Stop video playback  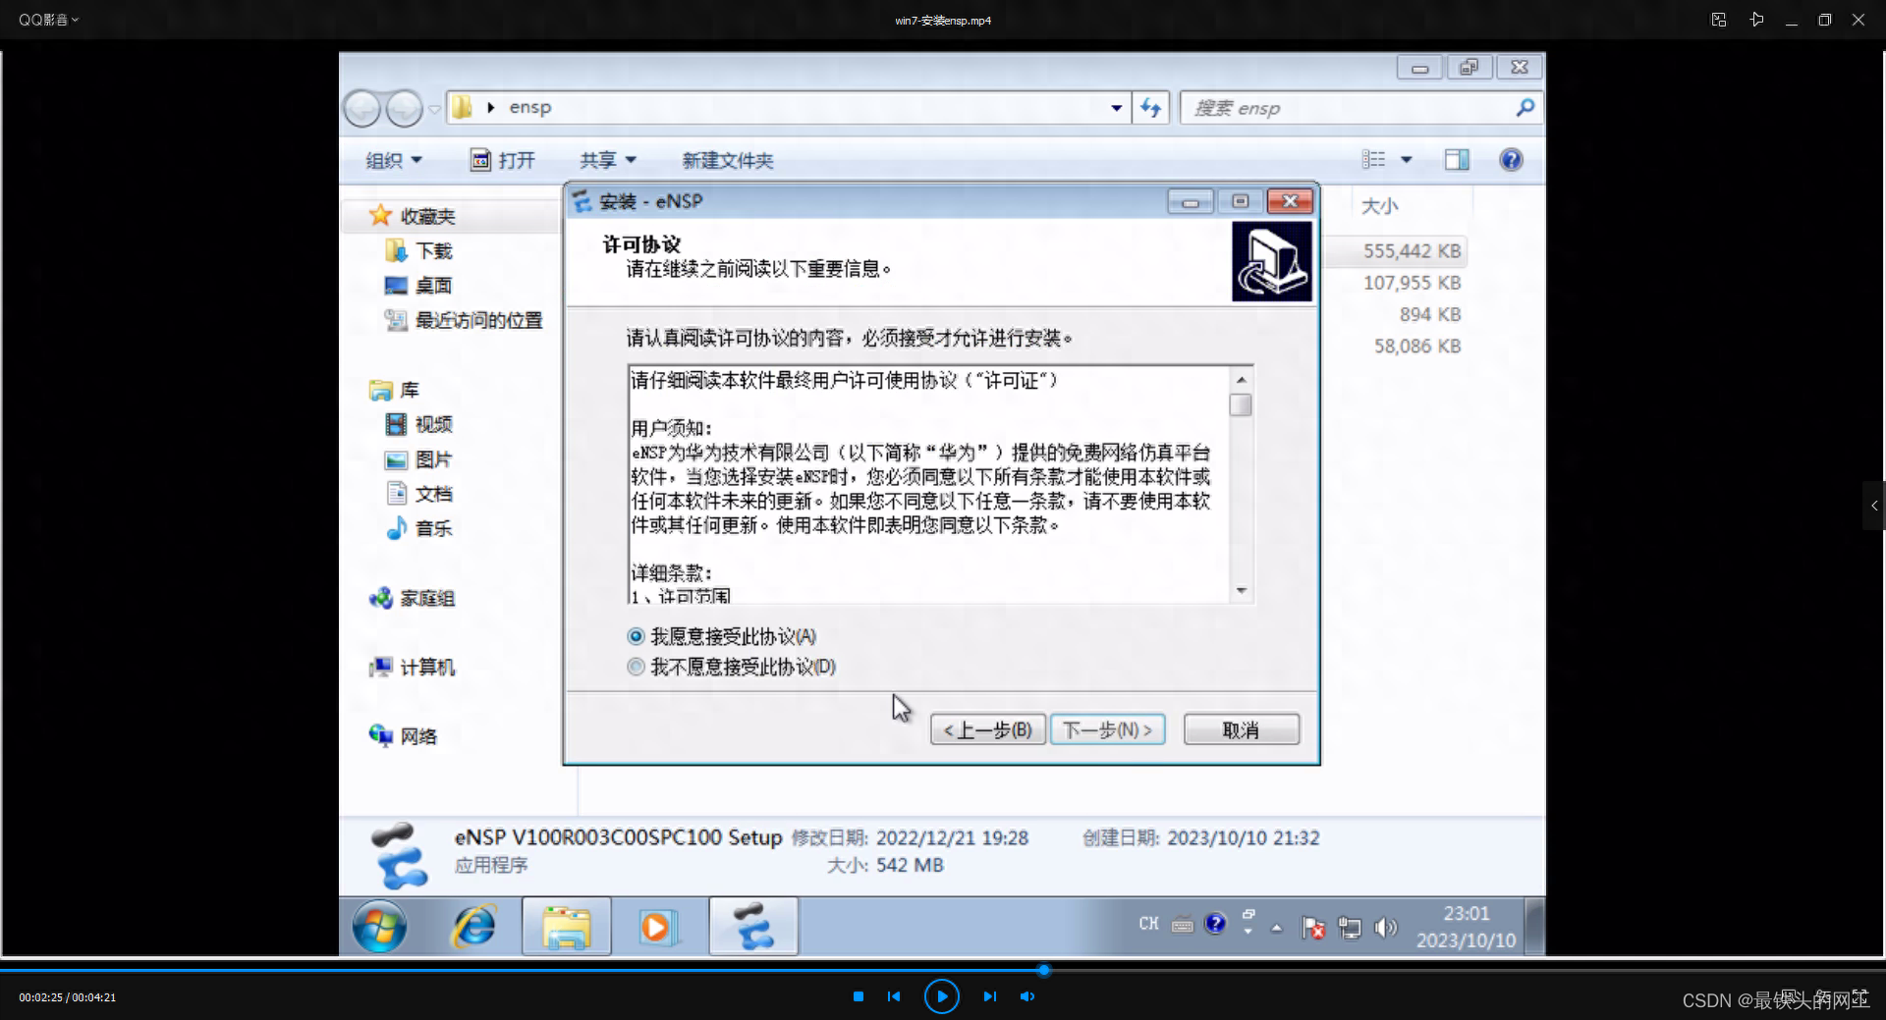point(858,996)
